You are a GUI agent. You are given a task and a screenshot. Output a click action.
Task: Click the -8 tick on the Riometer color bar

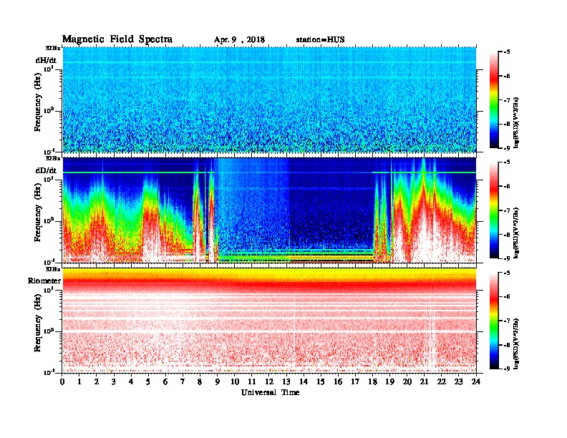507,345
